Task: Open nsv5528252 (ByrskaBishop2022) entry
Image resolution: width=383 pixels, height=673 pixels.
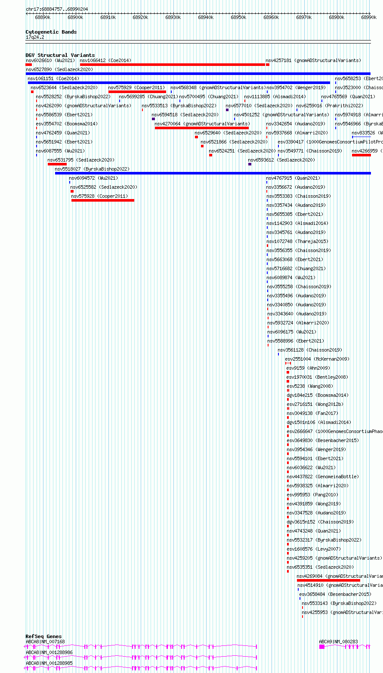Action: (x=73, y=97)
